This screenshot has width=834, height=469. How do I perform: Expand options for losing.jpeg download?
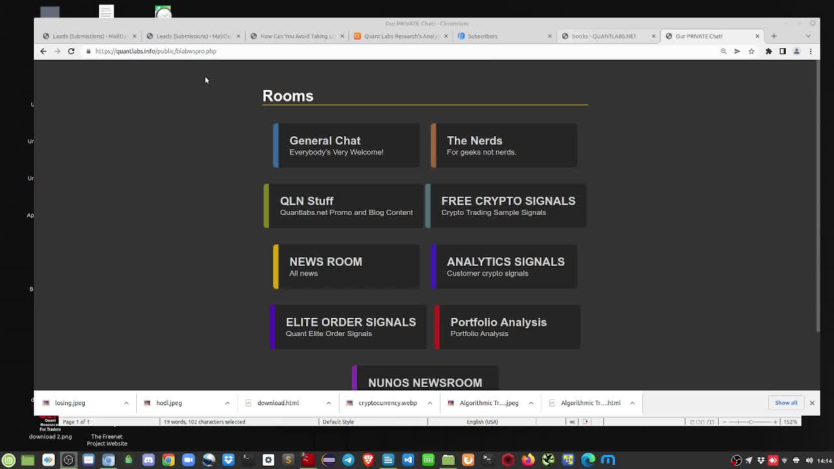pos(126,403)
